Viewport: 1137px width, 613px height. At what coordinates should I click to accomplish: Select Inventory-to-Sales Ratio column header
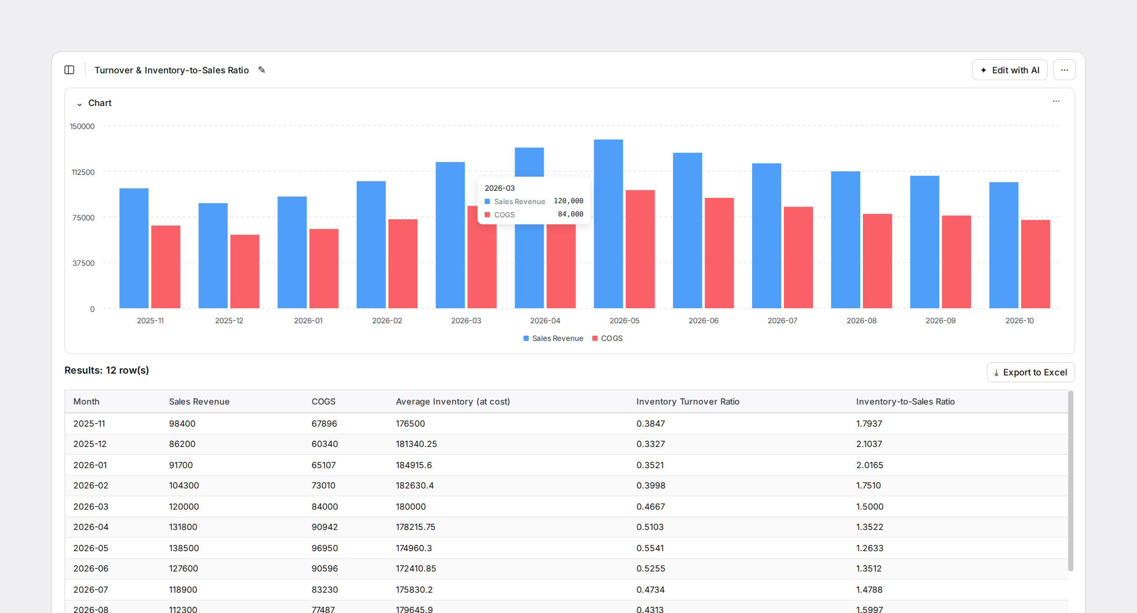coord(905,401)
